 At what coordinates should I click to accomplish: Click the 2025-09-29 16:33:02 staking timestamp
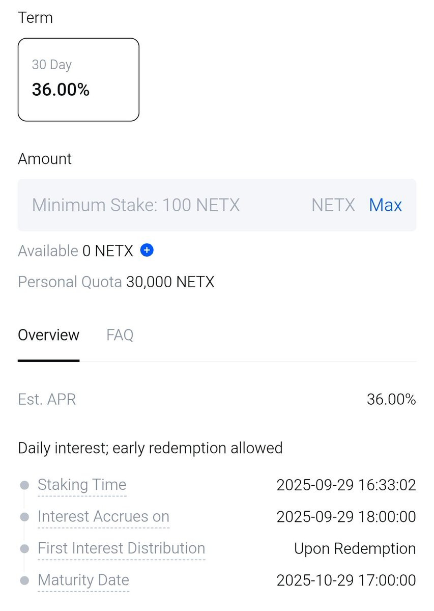[x=346, y=485]
